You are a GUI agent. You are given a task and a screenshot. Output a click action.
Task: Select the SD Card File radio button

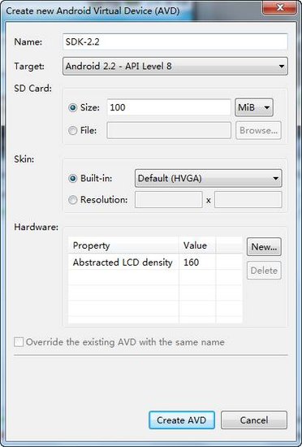(73, 131)
